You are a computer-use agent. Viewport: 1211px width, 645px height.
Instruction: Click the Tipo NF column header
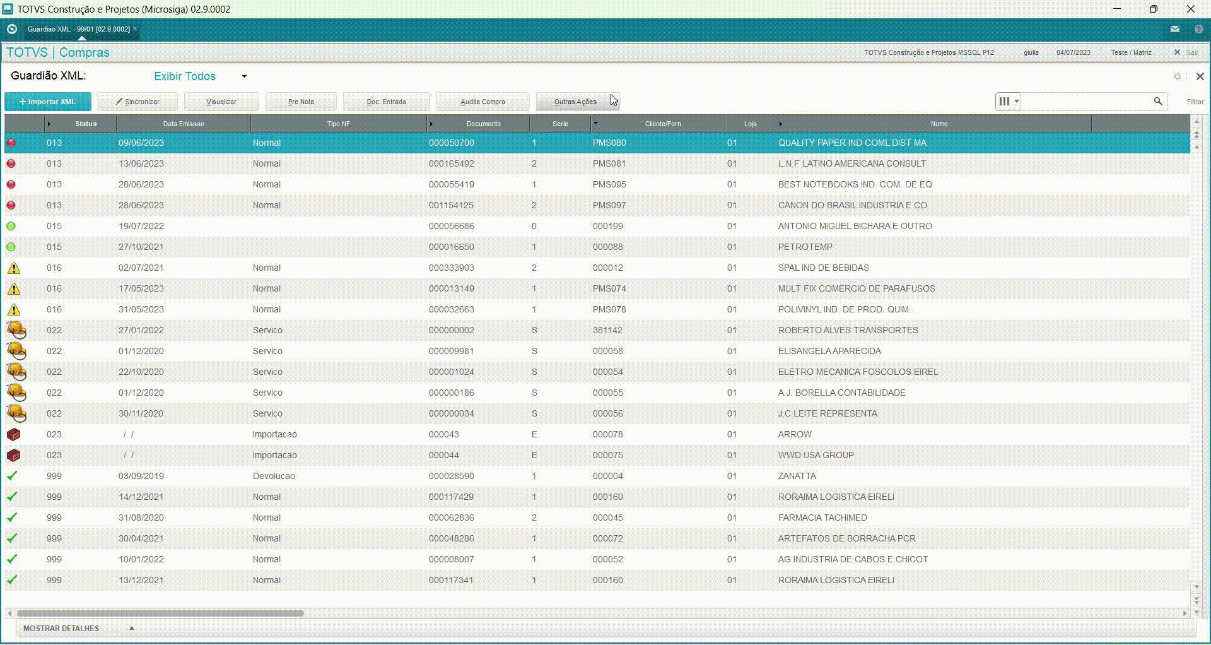(x=338, y=124)
